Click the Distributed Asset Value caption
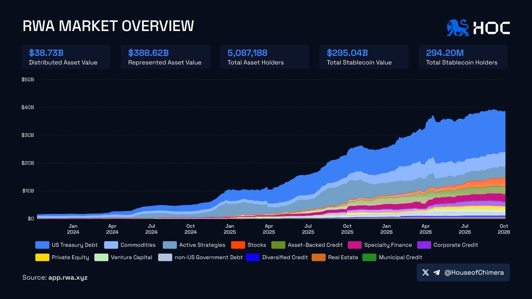 coord(63,63)
